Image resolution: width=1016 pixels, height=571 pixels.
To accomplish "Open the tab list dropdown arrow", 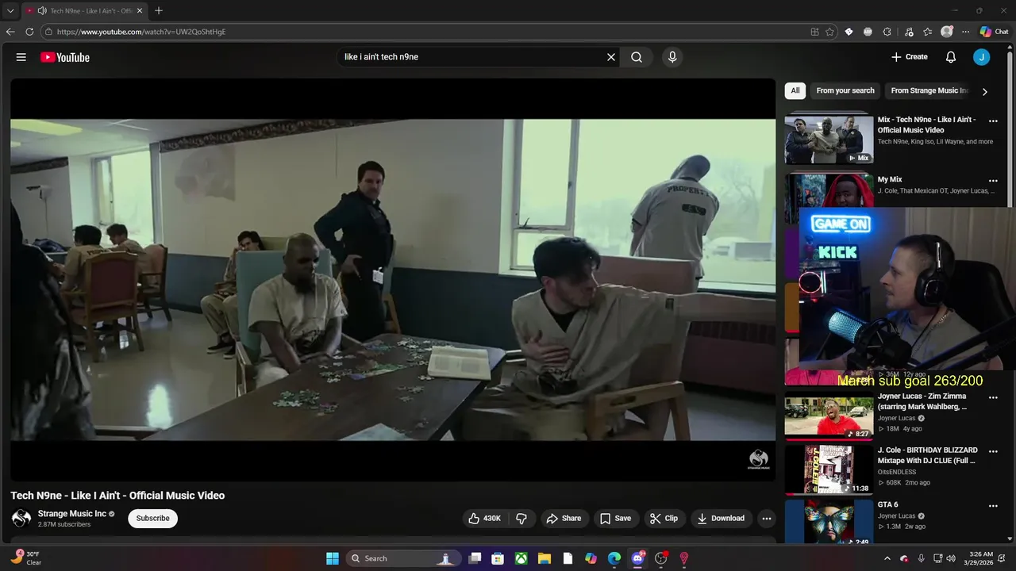I will 10,11.
